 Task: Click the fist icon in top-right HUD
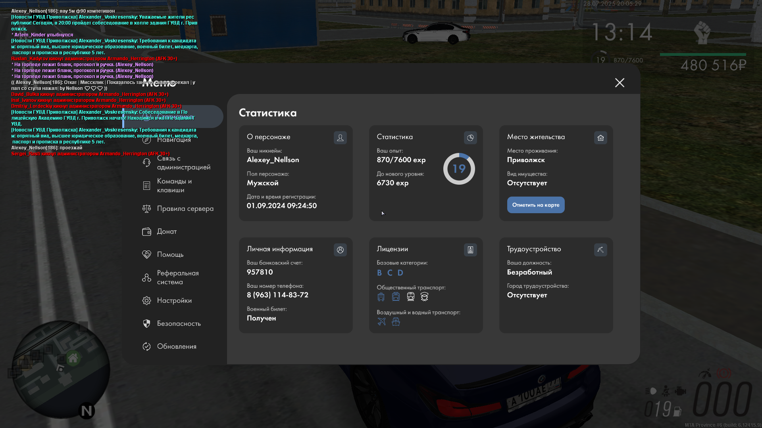pyautogui.click(x=702, y=32)
